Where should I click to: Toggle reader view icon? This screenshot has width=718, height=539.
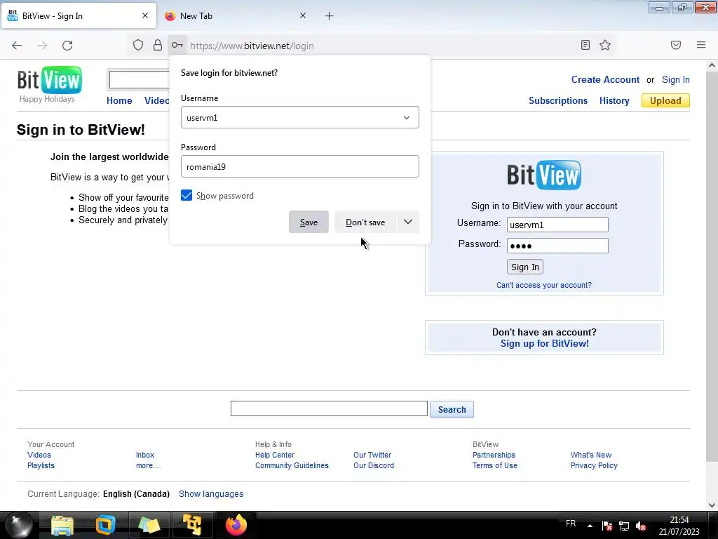585,45
